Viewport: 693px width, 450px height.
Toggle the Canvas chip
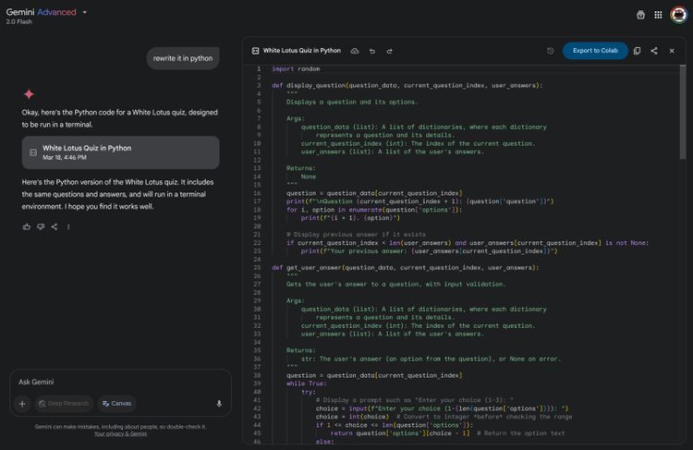[x=117, y=404]
